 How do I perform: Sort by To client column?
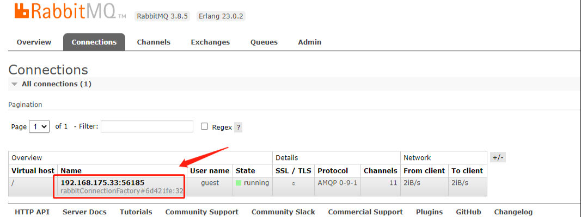467,171
